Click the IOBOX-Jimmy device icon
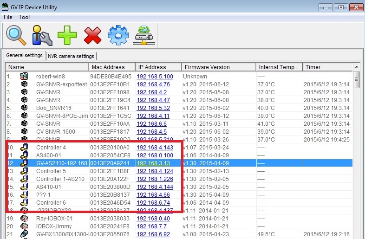This screenshot has width=365, height=239. click(24, 226)
